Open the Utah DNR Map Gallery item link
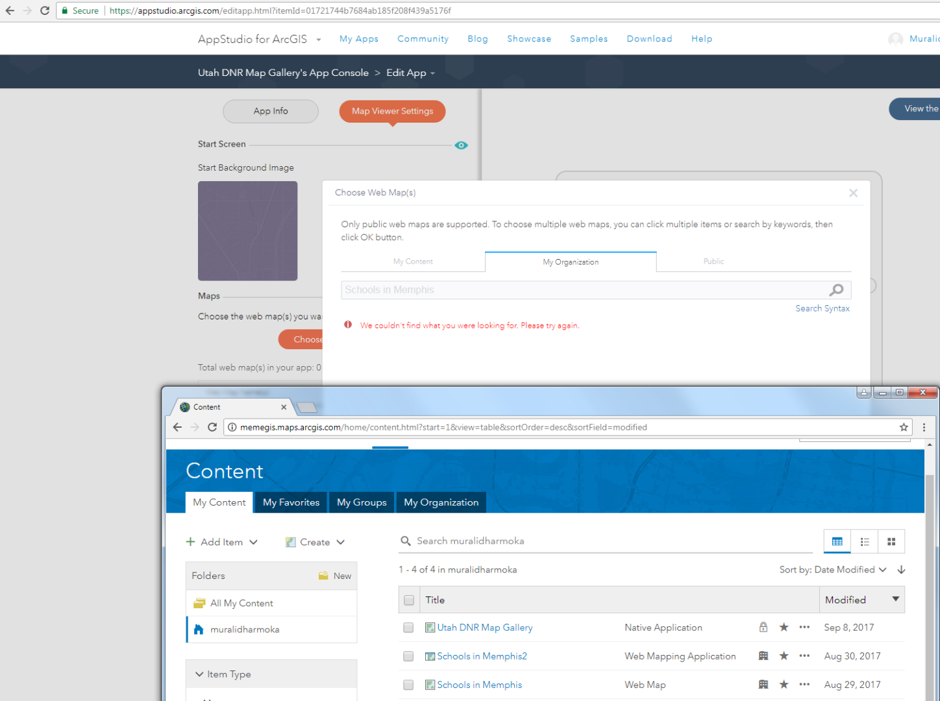 tap(485, 628)
